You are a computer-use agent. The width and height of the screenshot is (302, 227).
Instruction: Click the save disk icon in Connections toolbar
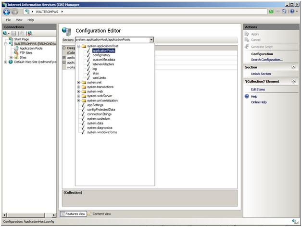tap(13, 33)
